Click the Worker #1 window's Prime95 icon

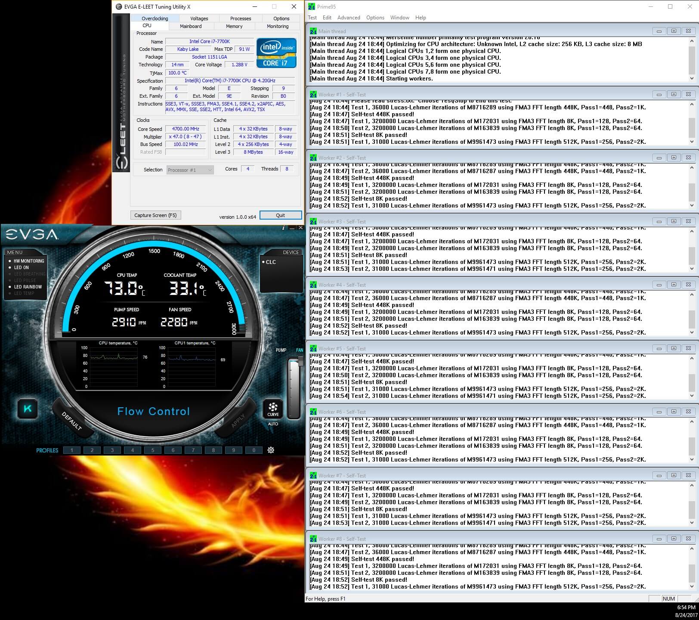tap(313, 94)
